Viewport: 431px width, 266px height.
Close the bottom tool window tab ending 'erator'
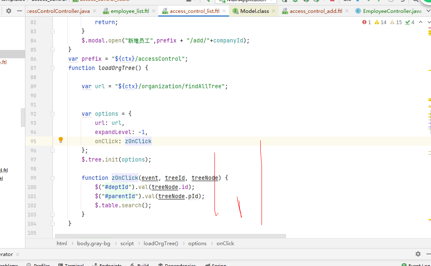(17, 254)
